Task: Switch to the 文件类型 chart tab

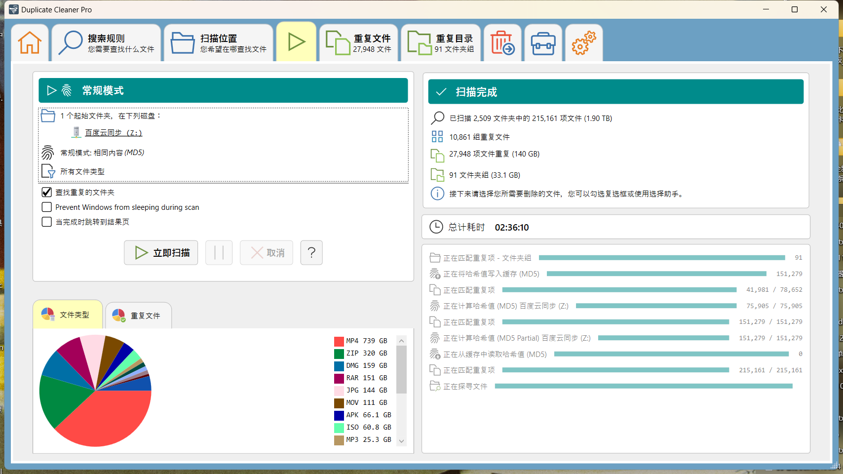Action: 68,315
